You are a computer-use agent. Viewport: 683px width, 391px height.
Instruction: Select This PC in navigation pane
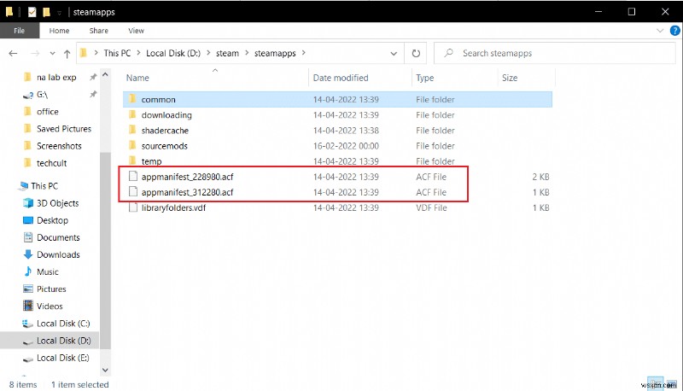pyautogui.click(x=44, y=186)
